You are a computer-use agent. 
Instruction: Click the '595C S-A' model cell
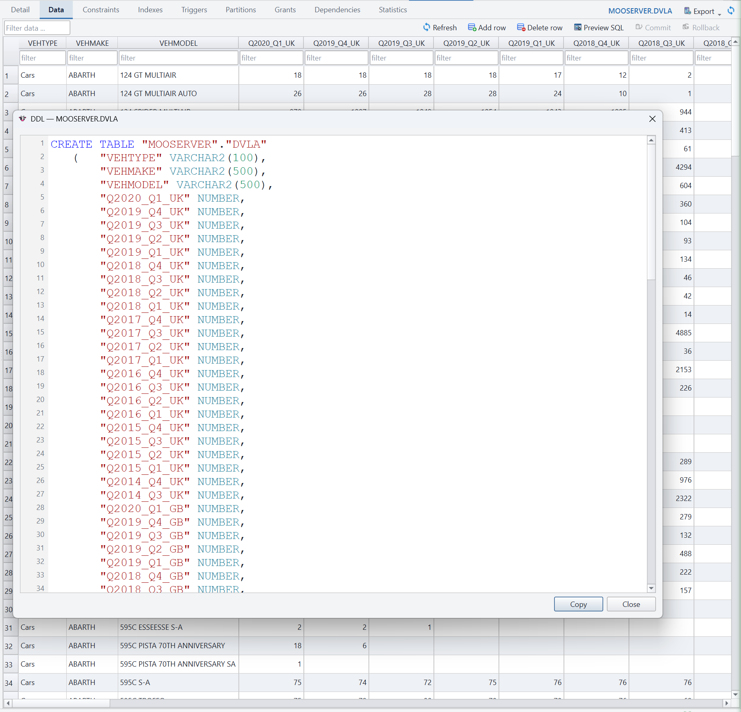178,683
